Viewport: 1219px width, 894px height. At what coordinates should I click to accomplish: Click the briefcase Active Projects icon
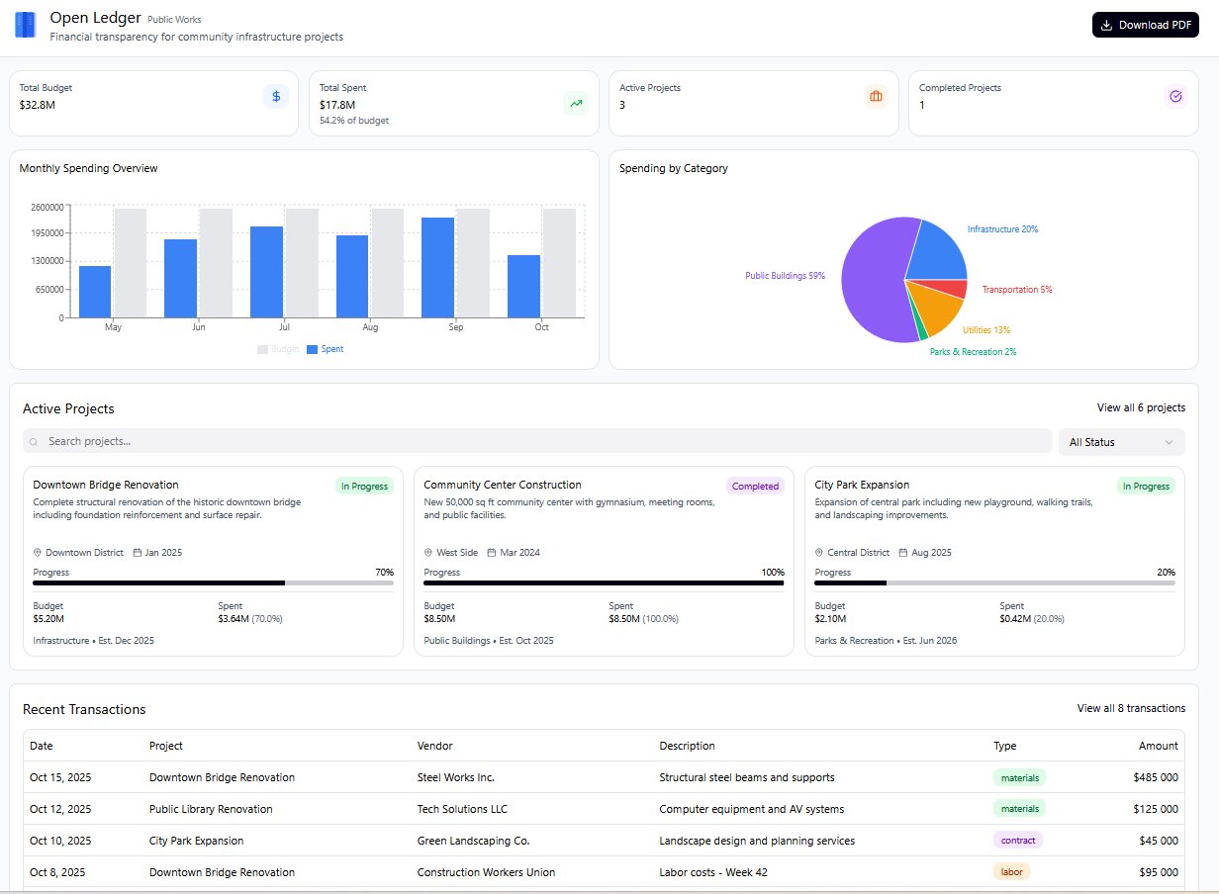(x=876, y=97)
